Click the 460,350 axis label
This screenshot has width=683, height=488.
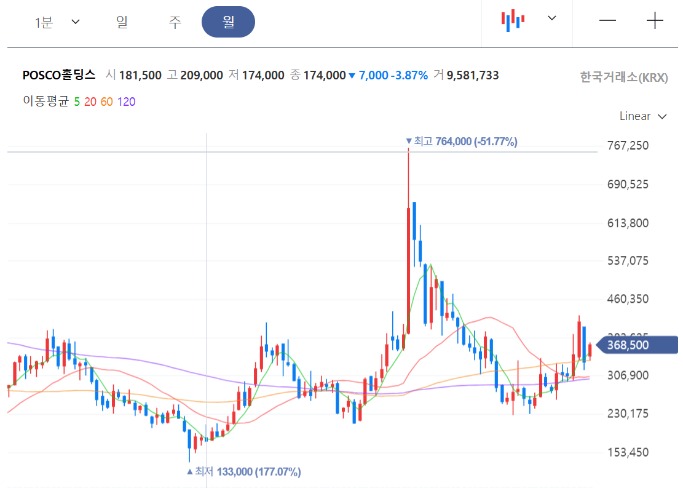(628, 299)
